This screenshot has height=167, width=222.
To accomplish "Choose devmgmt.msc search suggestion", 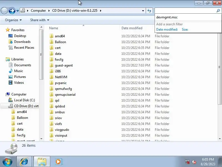I will coord(188,17).
